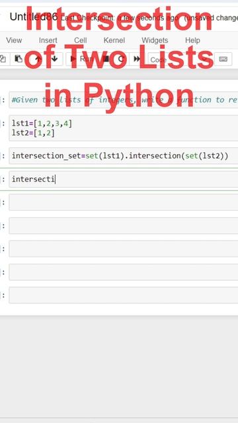This screenshot has height=423, width=238.
Task: Interrupt the kernel with stop icon
Action: point(106,59)
